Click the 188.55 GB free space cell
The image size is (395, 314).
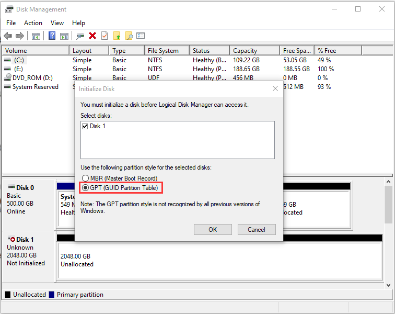tap(296, 69)
